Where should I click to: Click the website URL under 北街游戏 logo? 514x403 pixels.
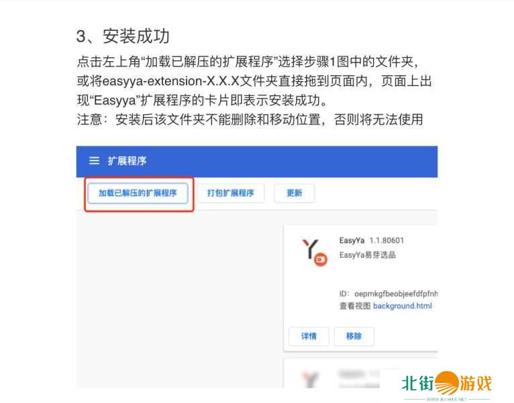point(446,399)
